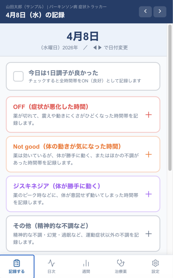This screenshot has height=278, width=173.
Task: Open the 日次 pulse chart icon
Action: pyautogui.click(x=51, y=263)
